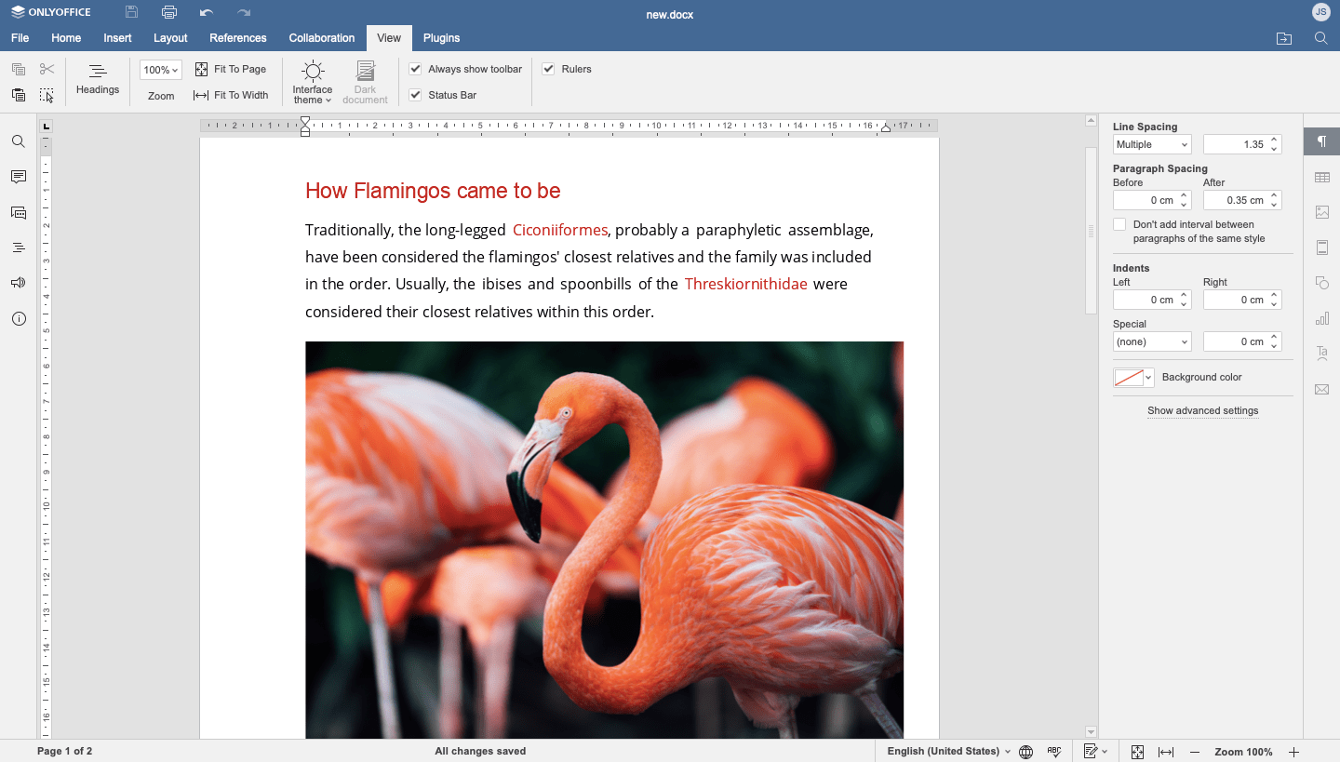
Task: Open image settings in right sidebar
Action: pyautogui.click(x=1322, y=212)
